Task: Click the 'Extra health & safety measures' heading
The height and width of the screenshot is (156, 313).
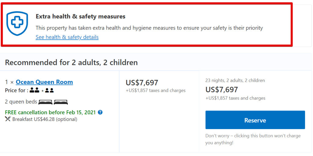Action: [80, 16]
